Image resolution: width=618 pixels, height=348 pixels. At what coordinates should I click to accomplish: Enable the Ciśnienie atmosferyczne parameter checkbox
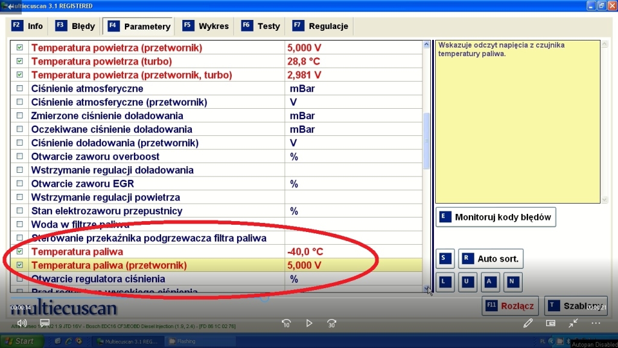20,88
